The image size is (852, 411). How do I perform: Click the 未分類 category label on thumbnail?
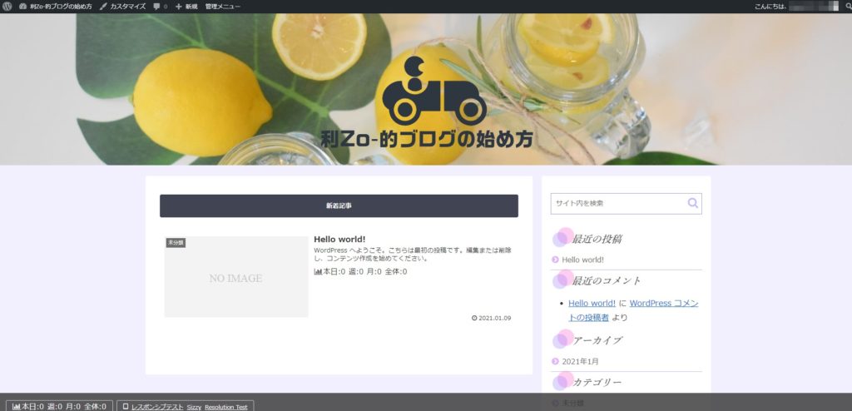coord(176,242)
